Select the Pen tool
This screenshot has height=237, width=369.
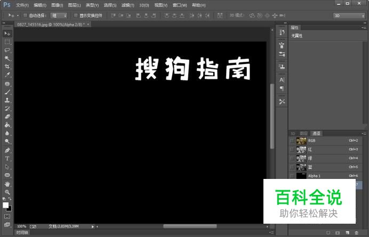pos(7,150)
